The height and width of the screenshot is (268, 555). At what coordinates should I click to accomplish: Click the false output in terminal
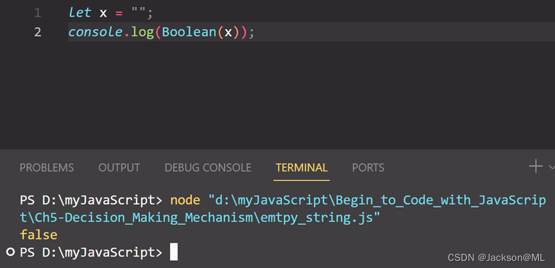click(38, 235)
